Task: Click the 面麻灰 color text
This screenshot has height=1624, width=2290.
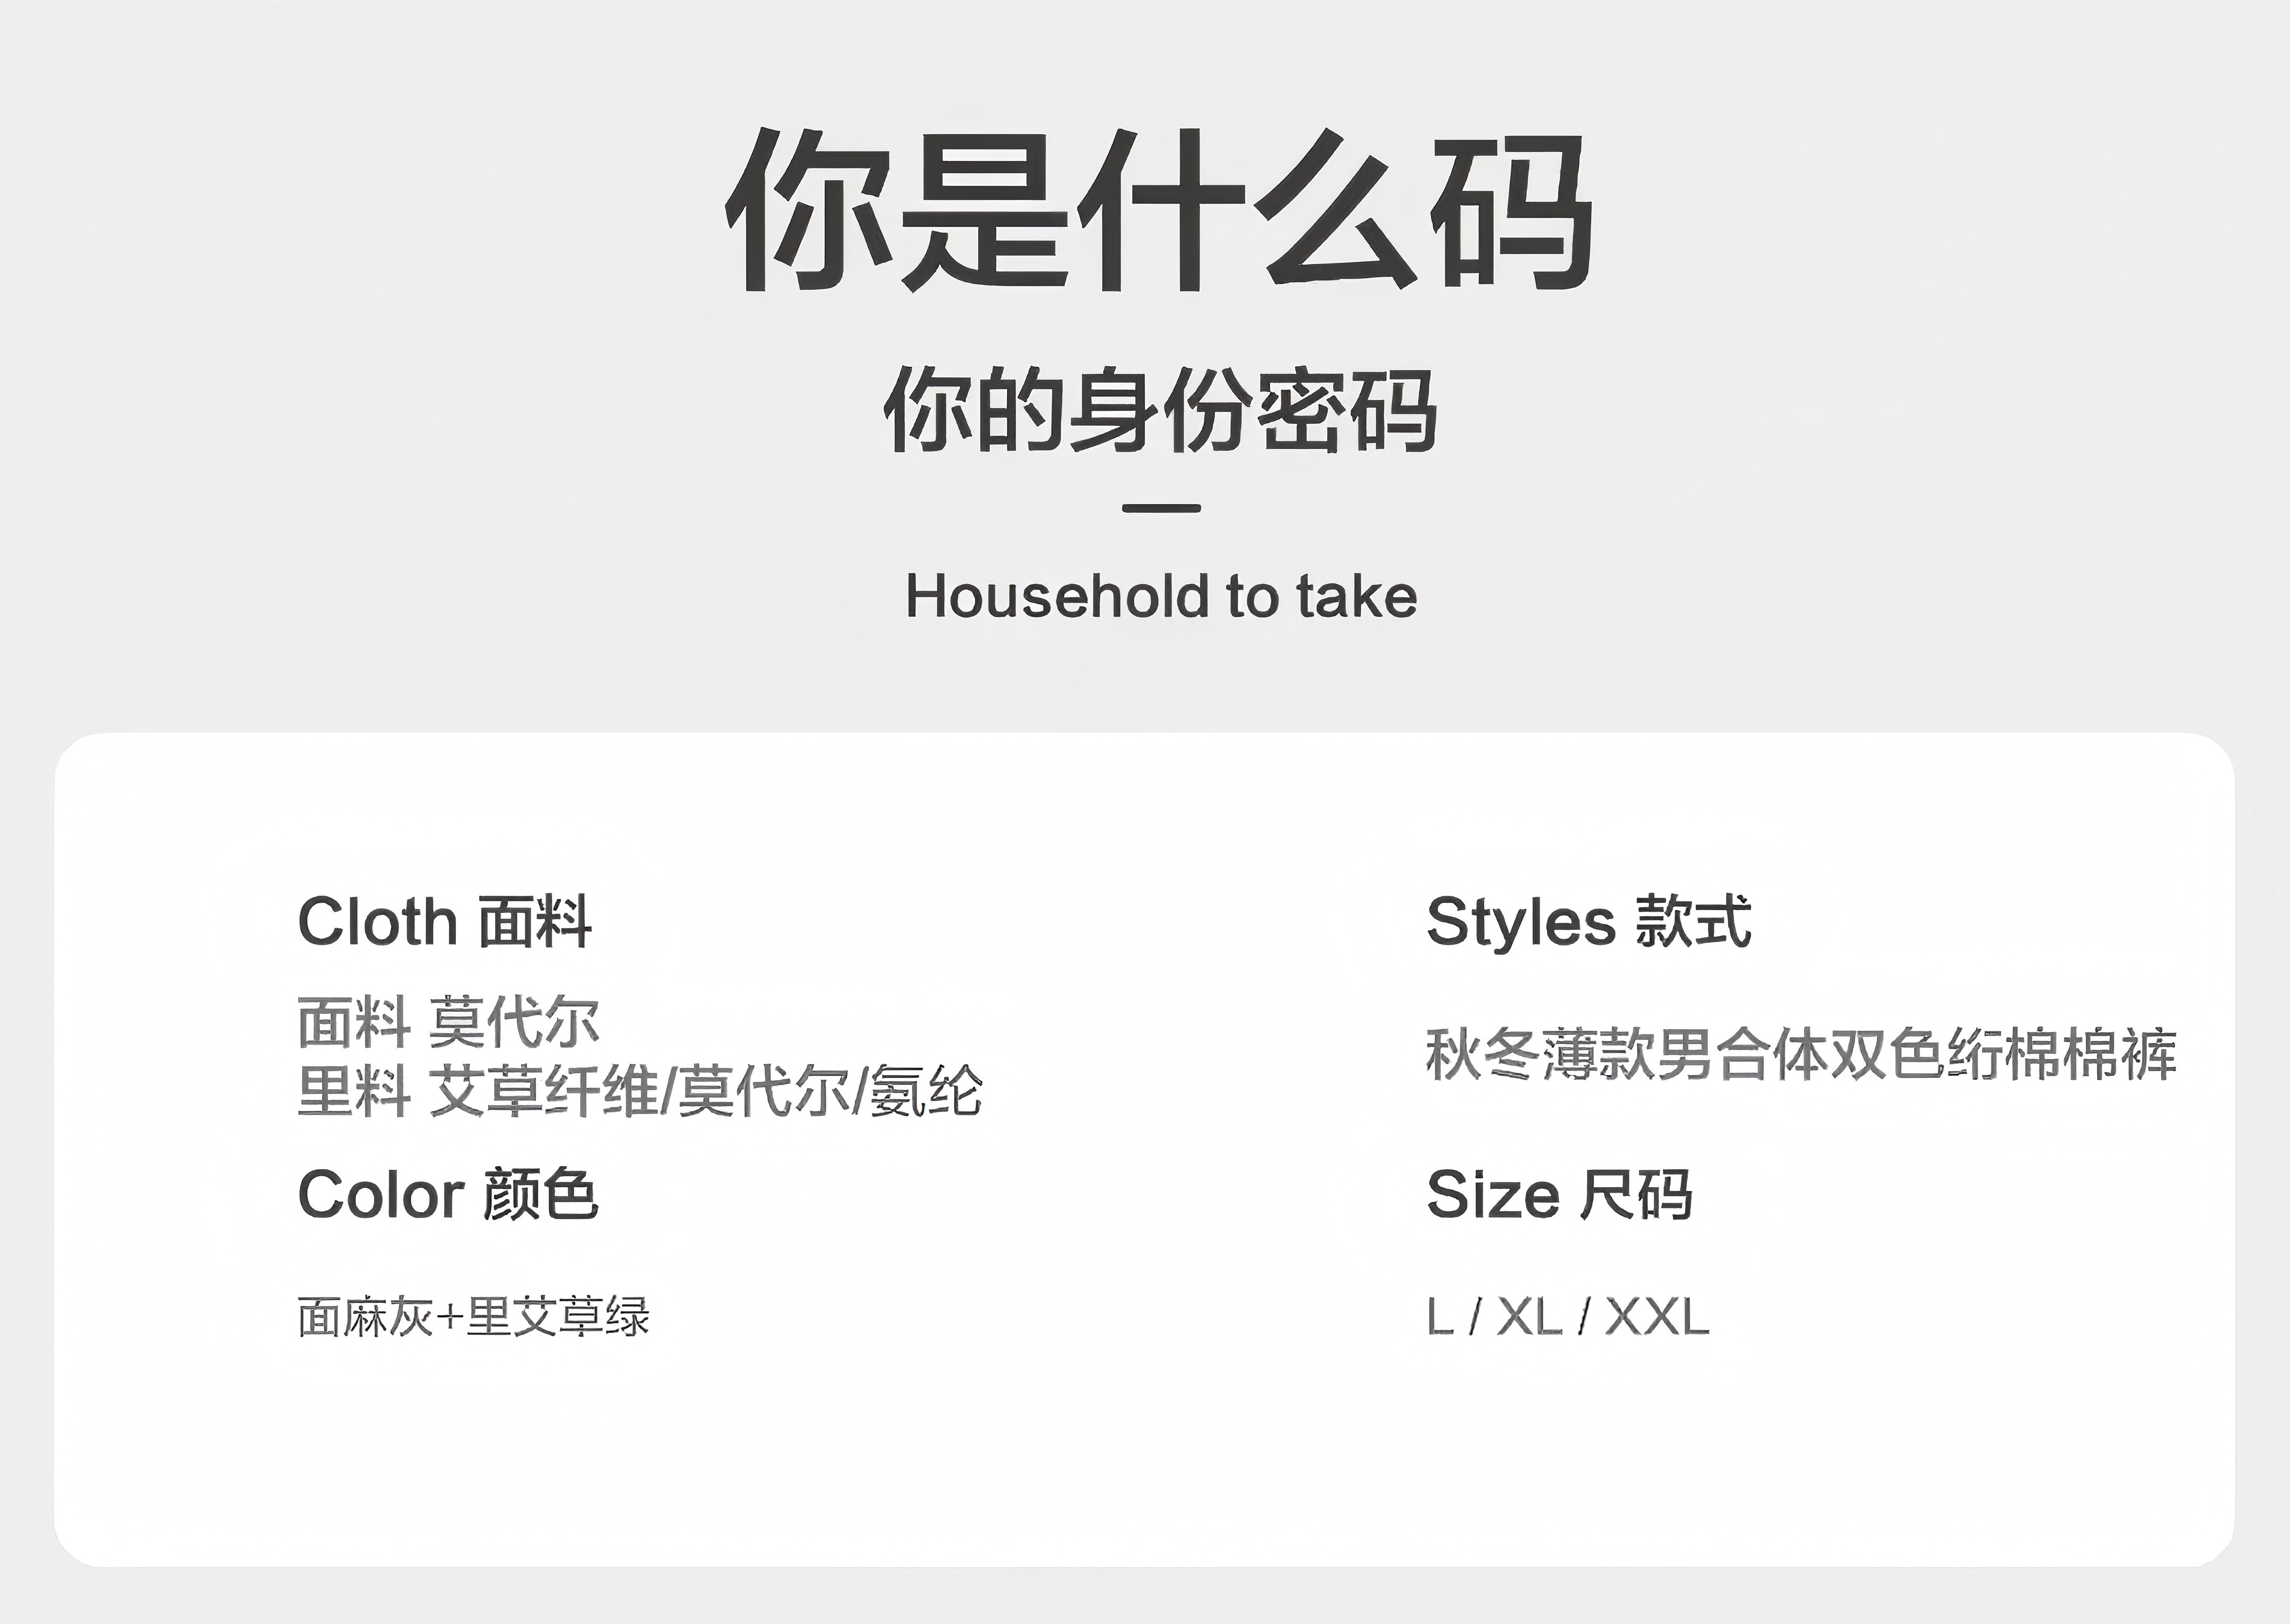Action: [x=365, y=1316]
